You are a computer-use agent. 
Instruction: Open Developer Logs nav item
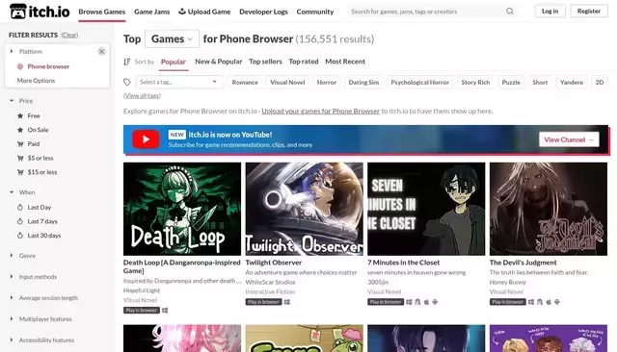click(263, 12)
